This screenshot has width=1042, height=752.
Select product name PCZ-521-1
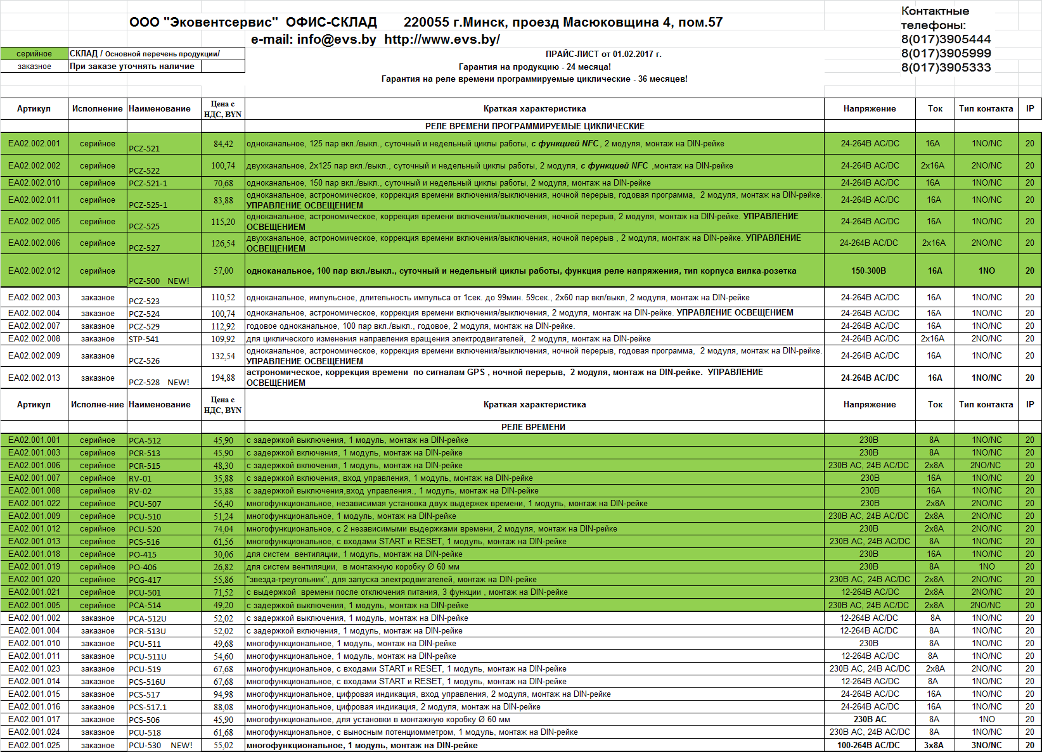tap(148, 183)
